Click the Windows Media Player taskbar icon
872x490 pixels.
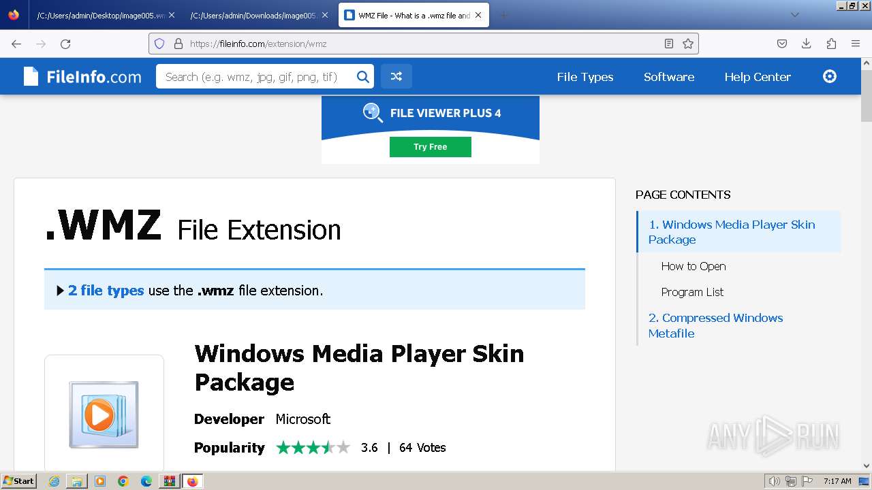100,481
